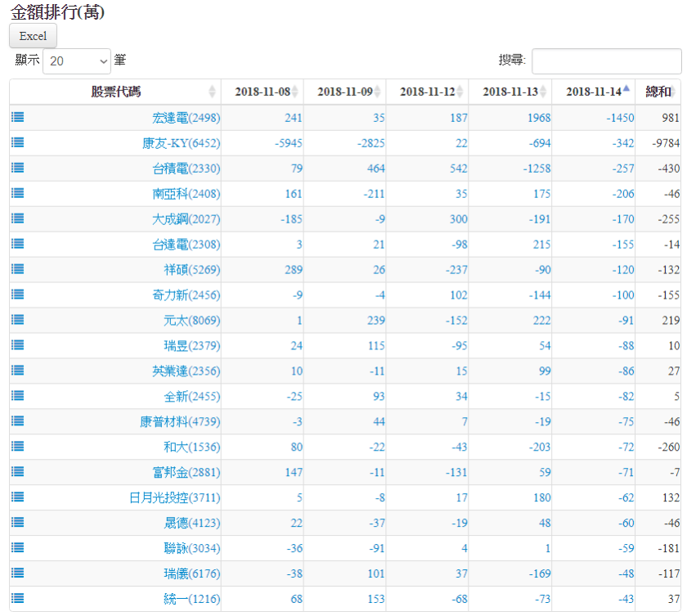Screen dimensions: 687x616
Task: Click the list icon beside 宏達電(2498)
Action: point(17,117)
